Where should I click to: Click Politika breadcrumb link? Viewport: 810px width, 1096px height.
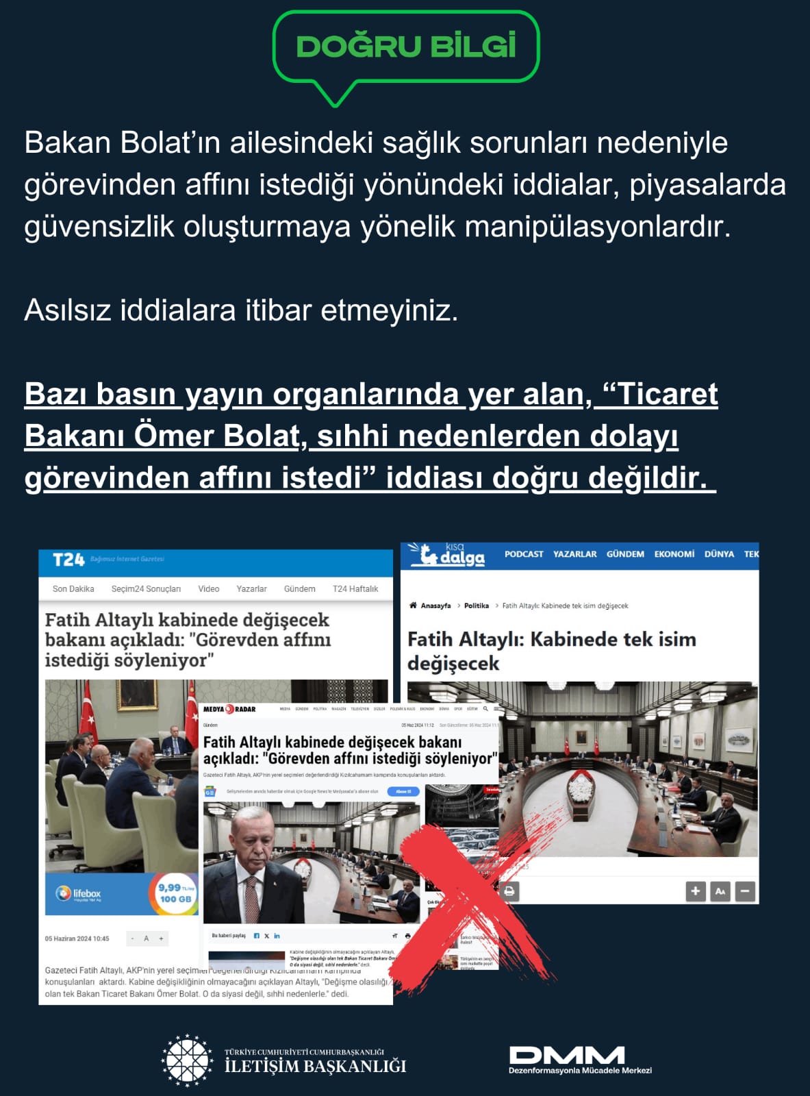[x=477, y=606]
